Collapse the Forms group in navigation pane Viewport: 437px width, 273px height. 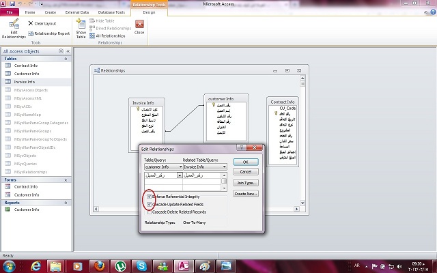[x=66, y=180]
